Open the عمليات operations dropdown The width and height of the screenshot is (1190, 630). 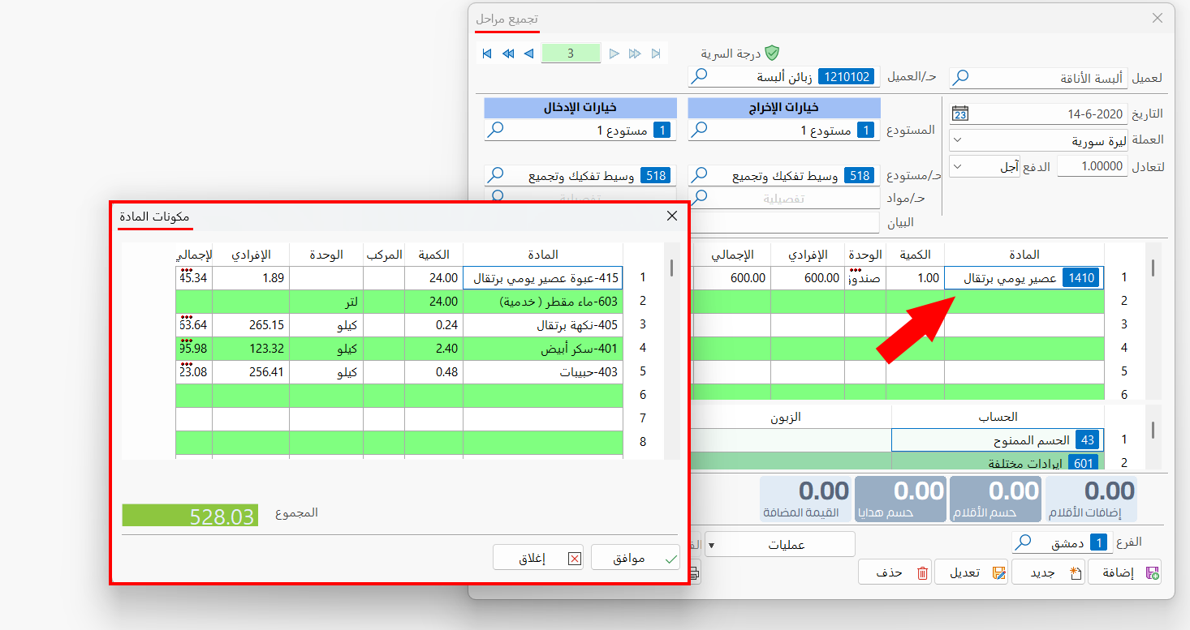pyautogui.click(x=780, y=545)
